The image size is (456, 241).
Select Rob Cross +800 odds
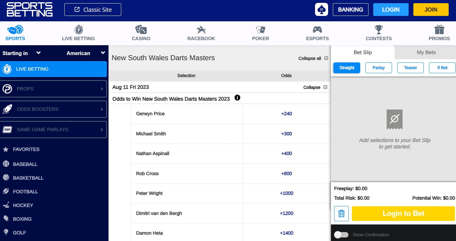(x=286, y=174)
